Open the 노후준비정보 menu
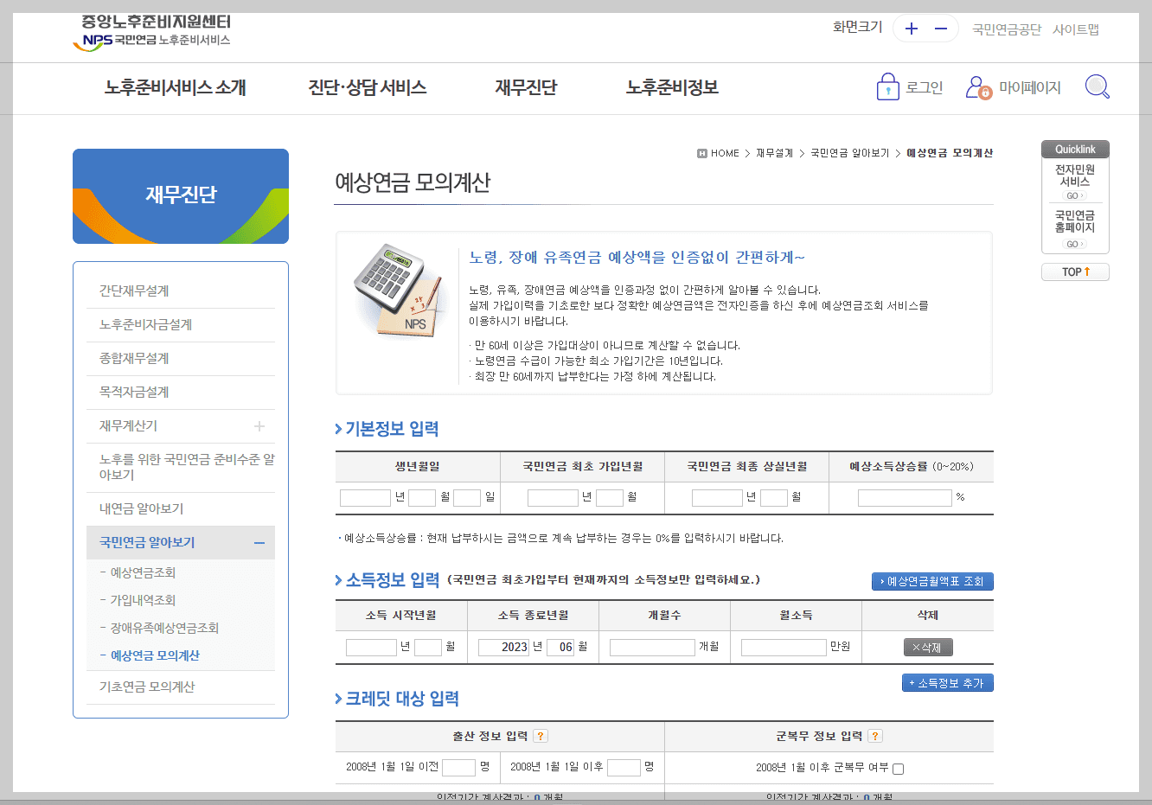Viewport: 1152px width, 805px height. (672, 87)
